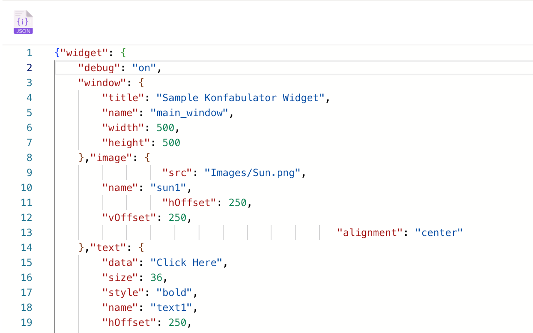Click the "bold" value on line 17

pyautogui.click(x=174, y=293)
